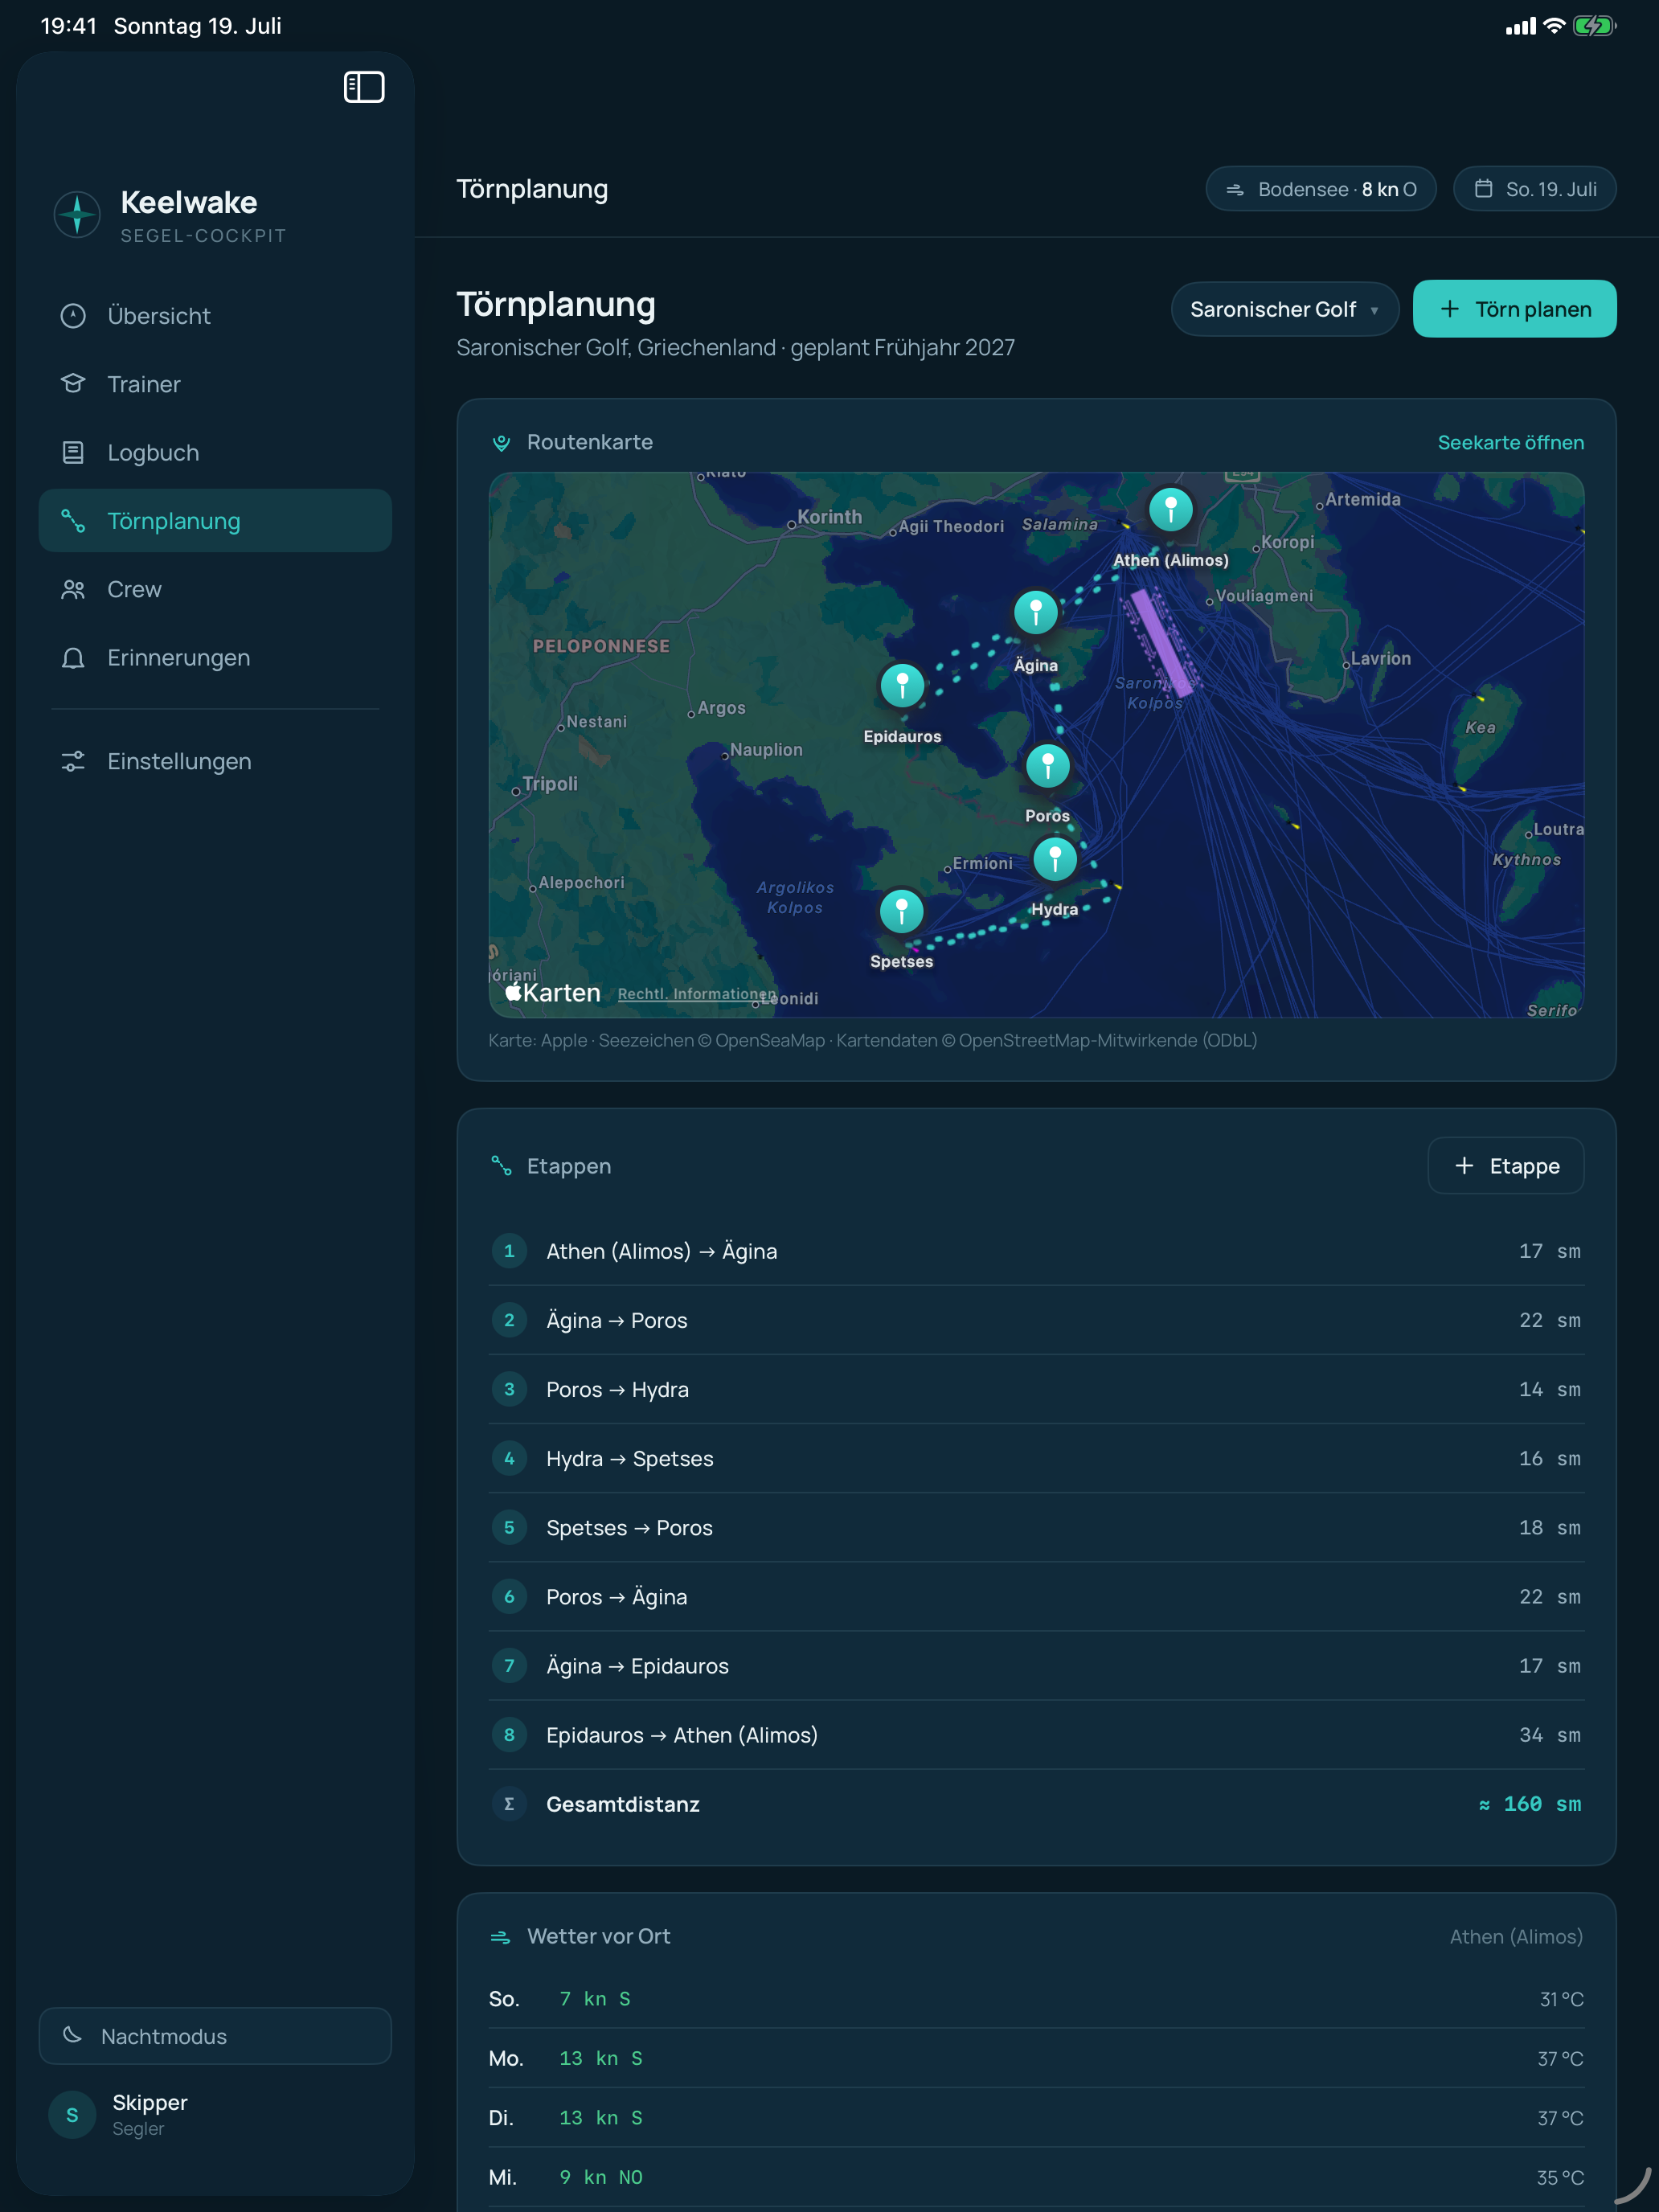The height and width of the screenshot is (2212, 1659).
Task: Click the Törnplanung route icon in sidebar
Action: 73,521
